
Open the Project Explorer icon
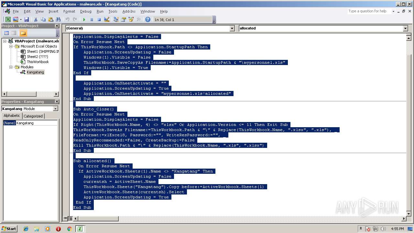116,20
